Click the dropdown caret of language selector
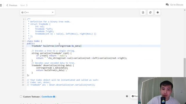This screenshot has width=186, height=104. coord(53,12)
